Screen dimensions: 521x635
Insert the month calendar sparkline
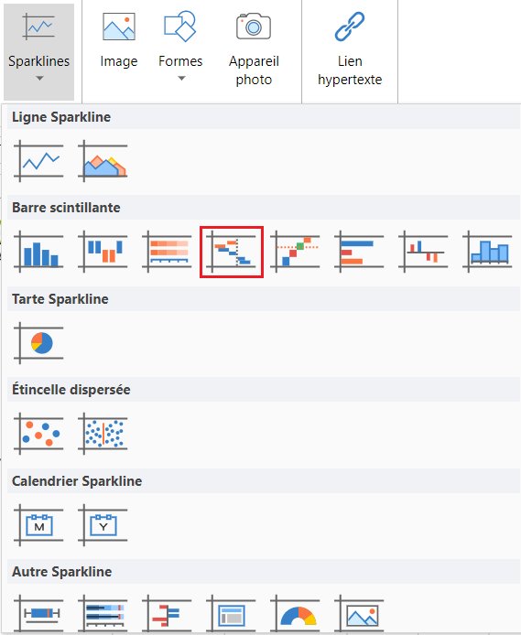[x=38, y=525]
